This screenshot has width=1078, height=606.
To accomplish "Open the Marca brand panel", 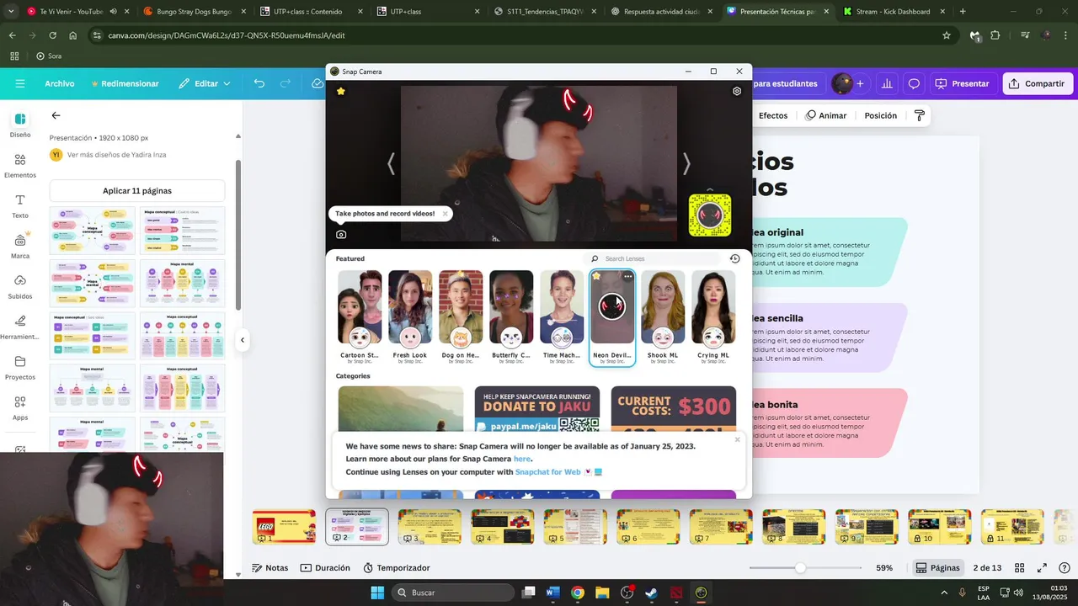I will click(x=20, y=247).
